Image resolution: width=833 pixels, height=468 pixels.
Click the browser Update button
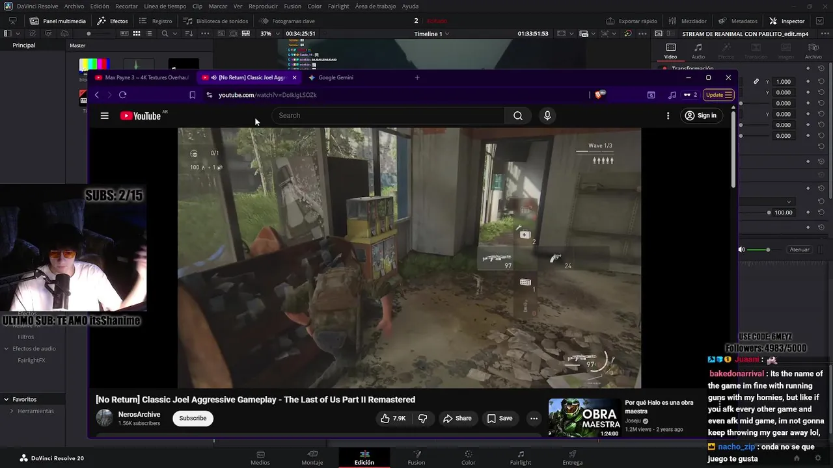(x=719, y=95)
